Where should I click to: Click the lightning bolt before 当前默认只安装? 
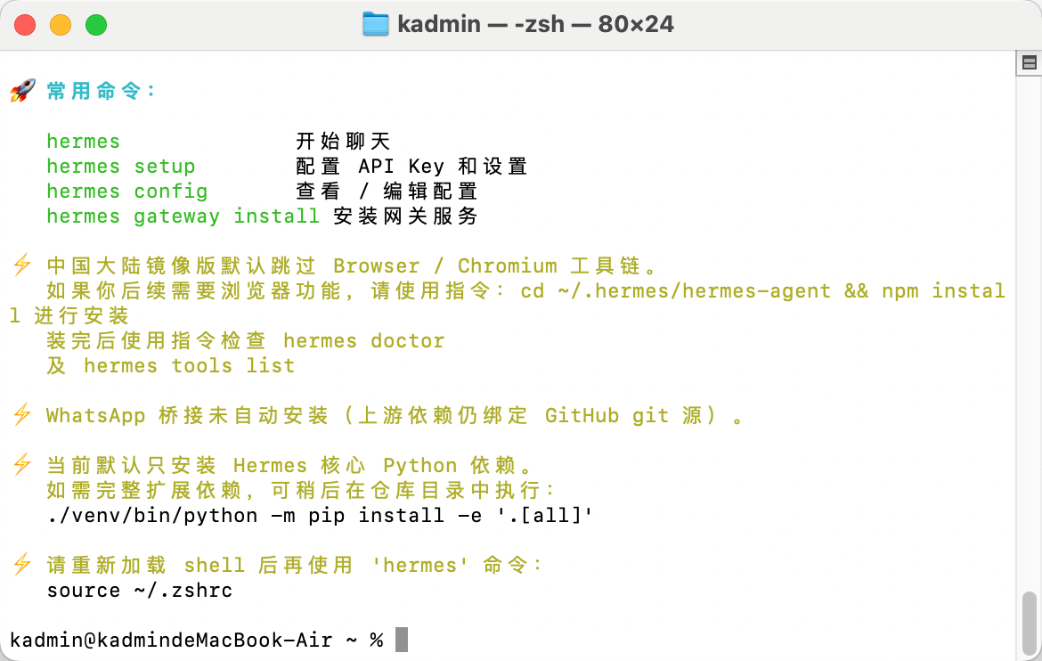[x=22, y=464]
